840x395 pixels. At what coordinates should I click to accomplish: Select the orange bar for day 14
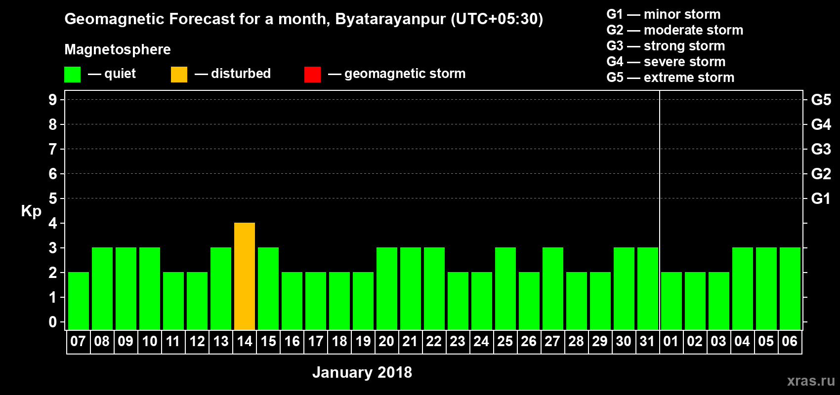coord(245,276)
